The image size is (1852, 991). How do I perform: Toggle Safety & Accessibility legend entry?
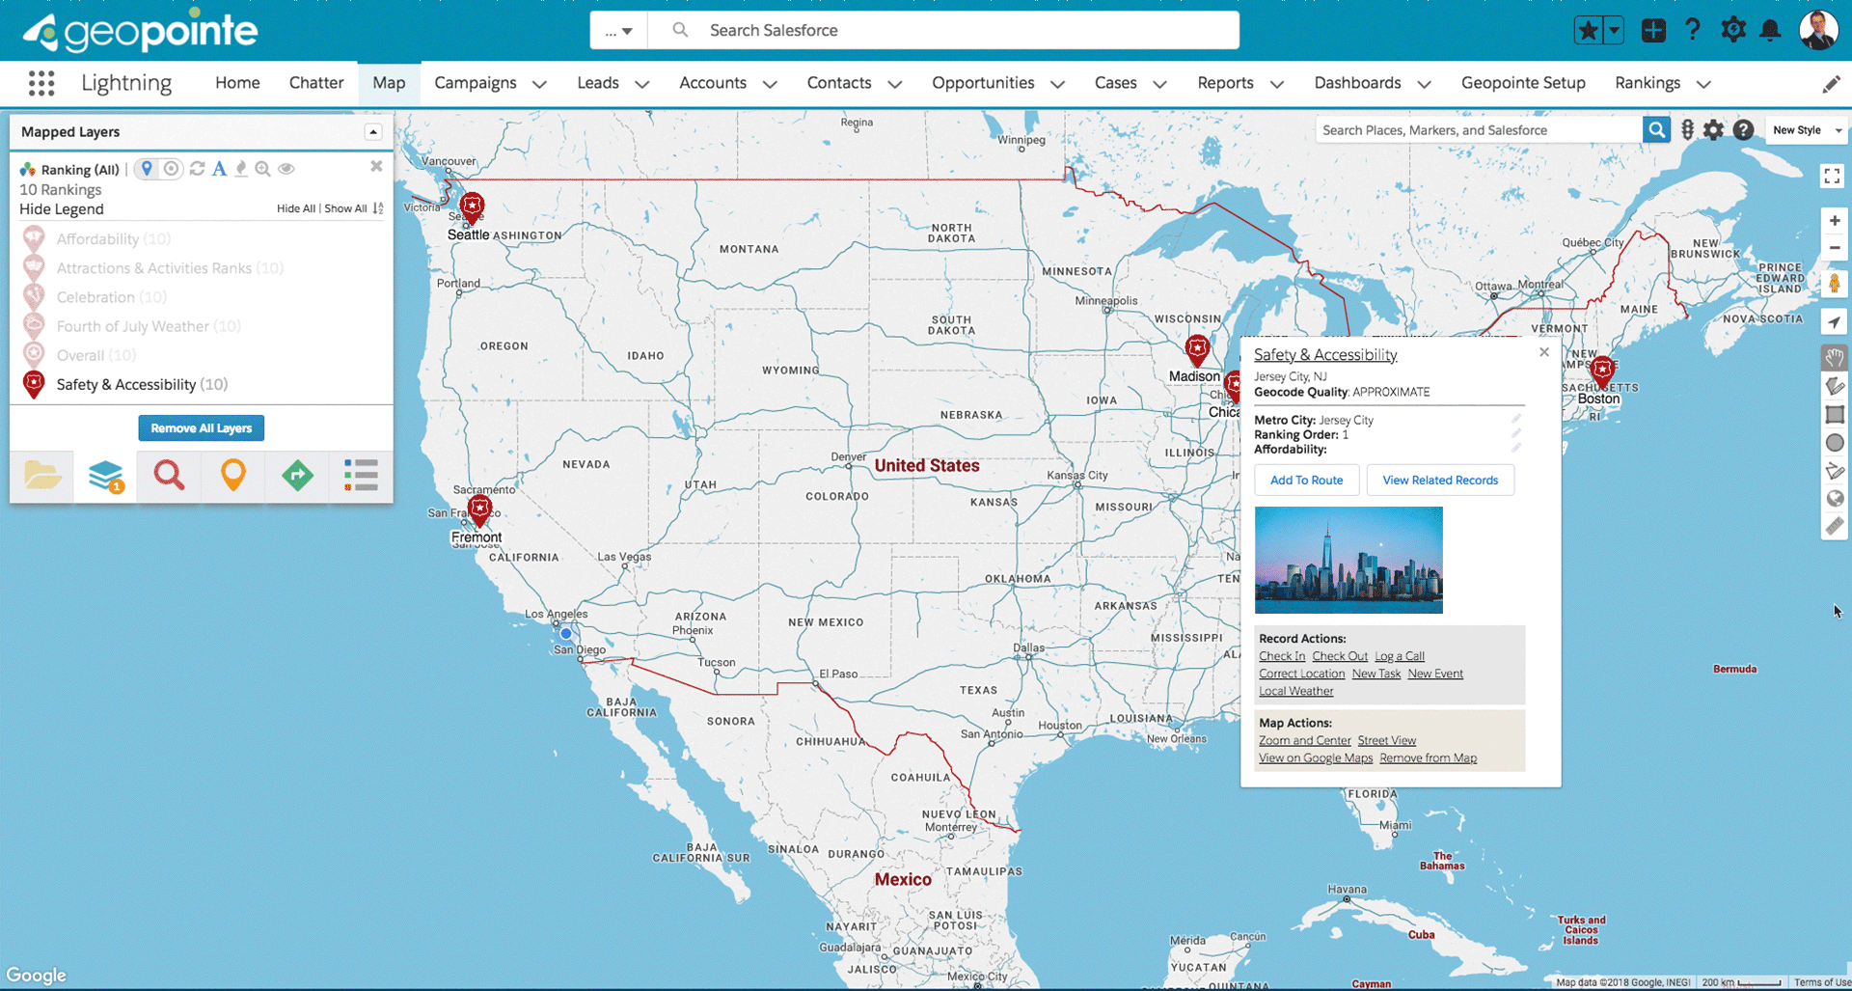click(124, 384)
